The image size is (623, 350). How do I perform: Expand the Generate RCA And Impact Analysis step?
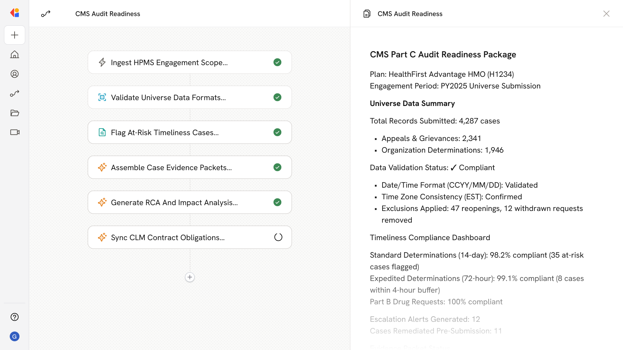pyautogui.click(x=174, y=203)
